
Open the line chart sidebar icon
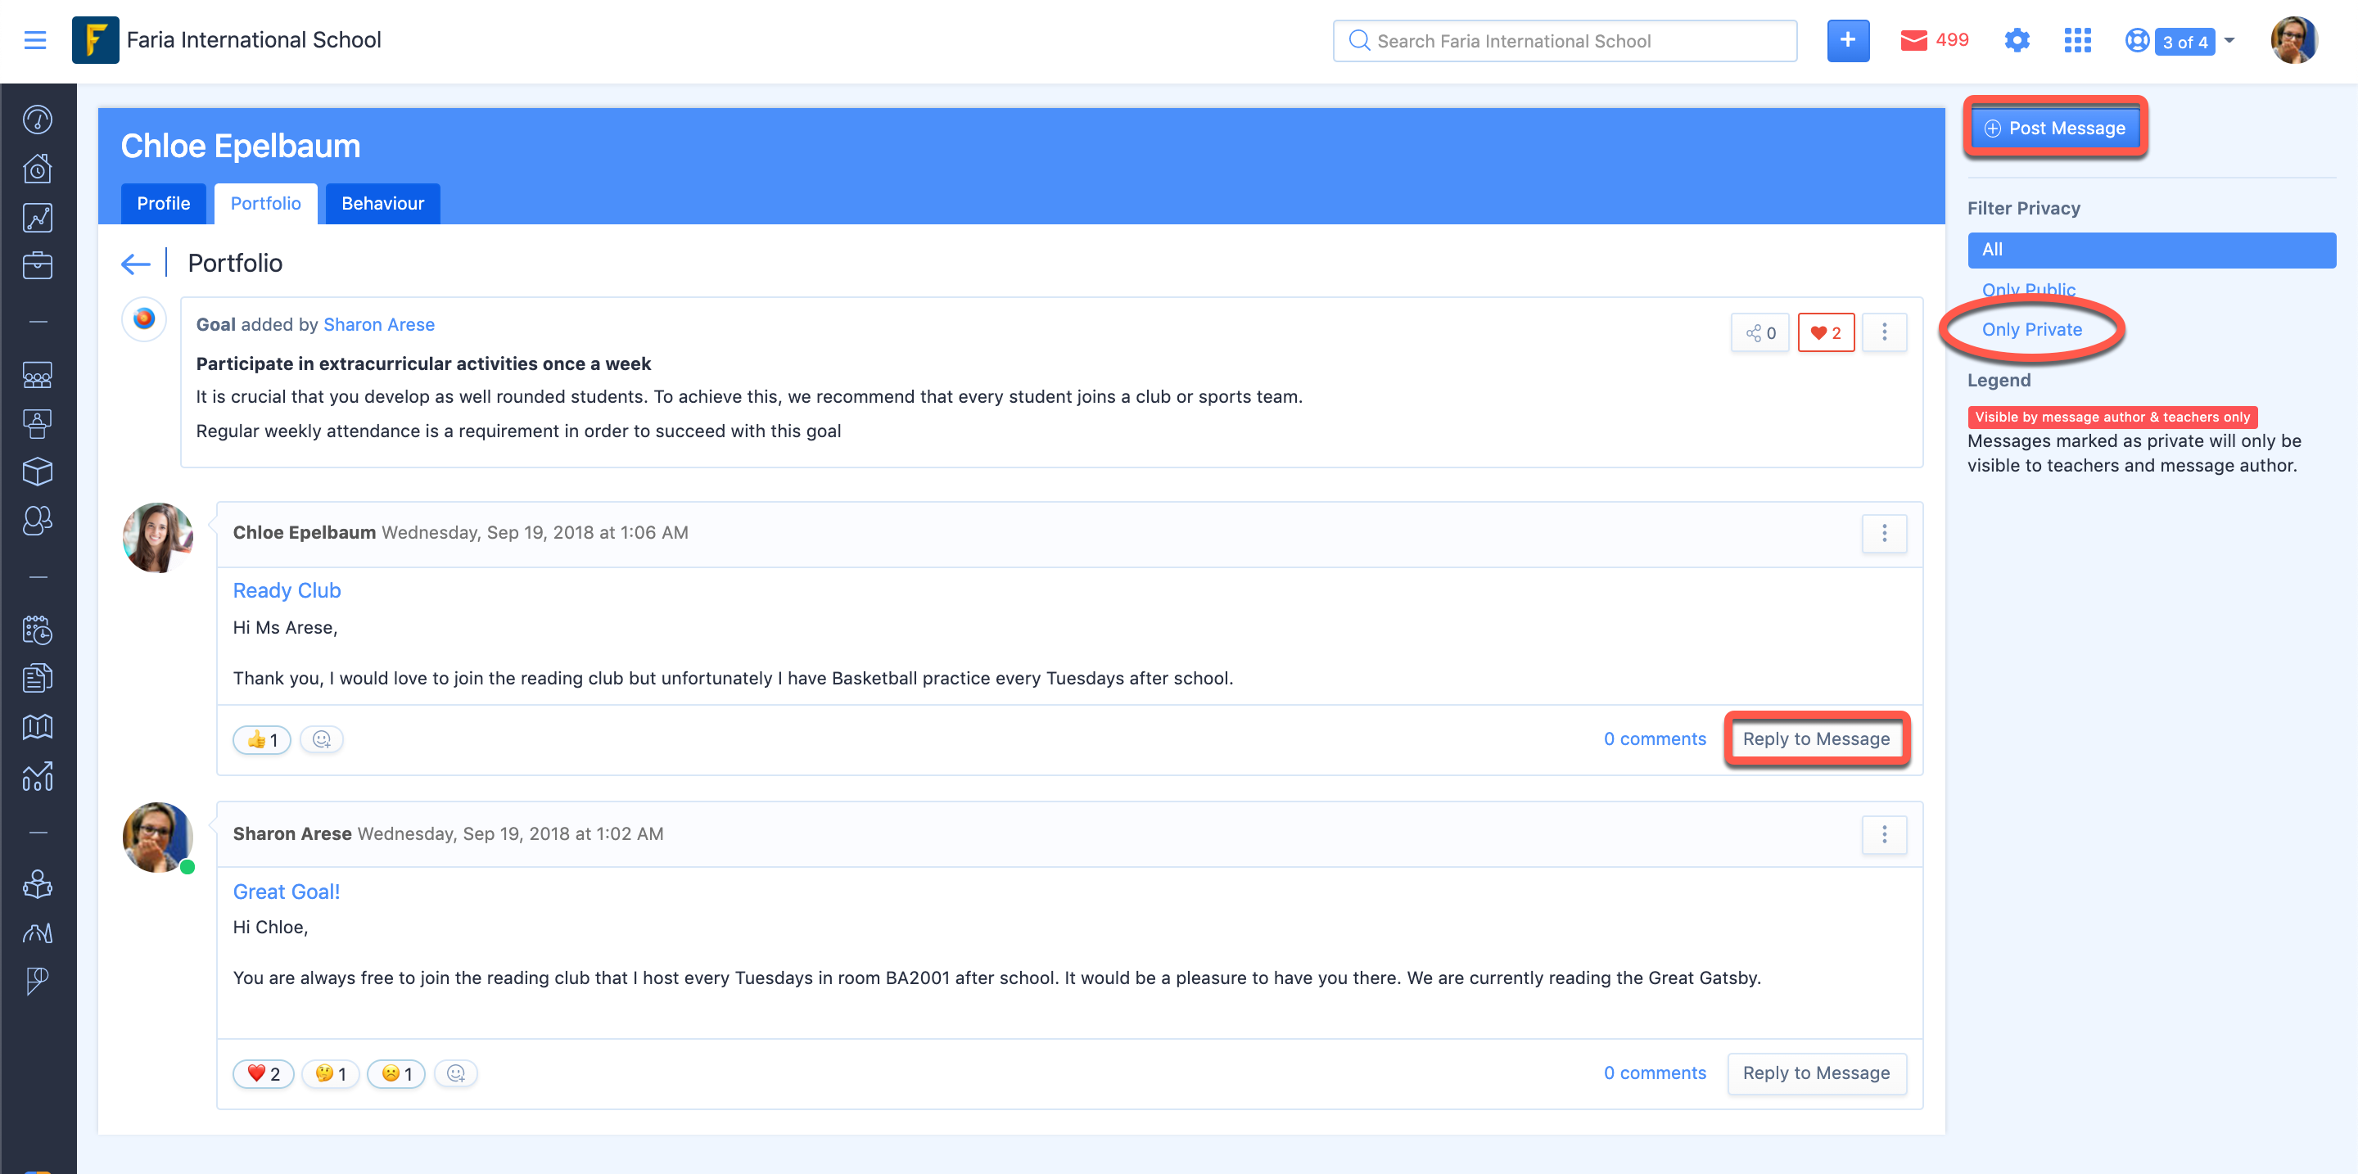tap(38, 217)
